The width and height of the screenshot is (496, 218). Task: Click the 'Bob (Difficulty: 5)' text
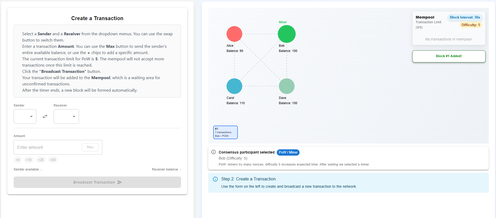click(233, 158)
